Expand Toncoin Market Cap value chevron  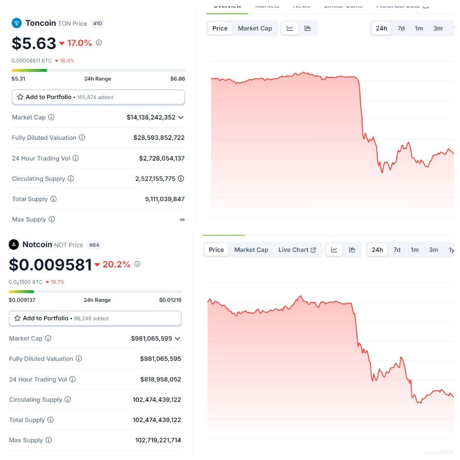pos(181,117)
